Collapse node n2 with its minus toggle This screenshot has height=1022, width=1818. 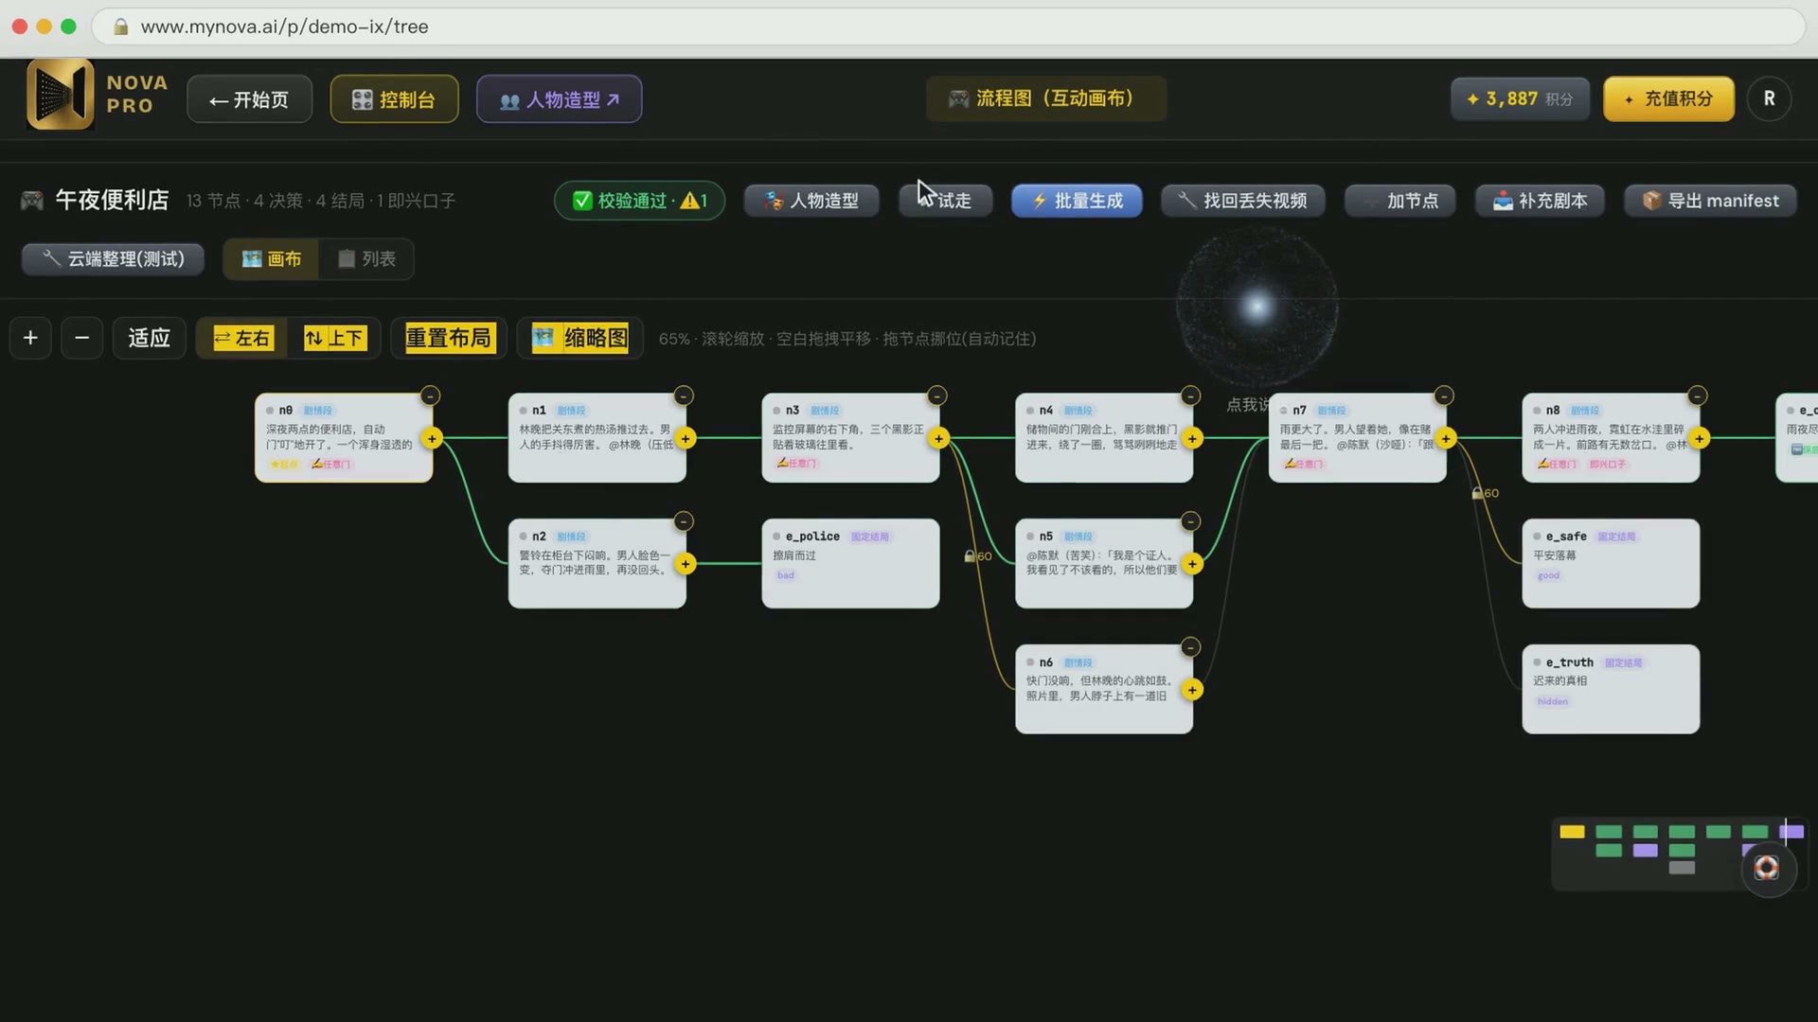(x=684, y=521)
